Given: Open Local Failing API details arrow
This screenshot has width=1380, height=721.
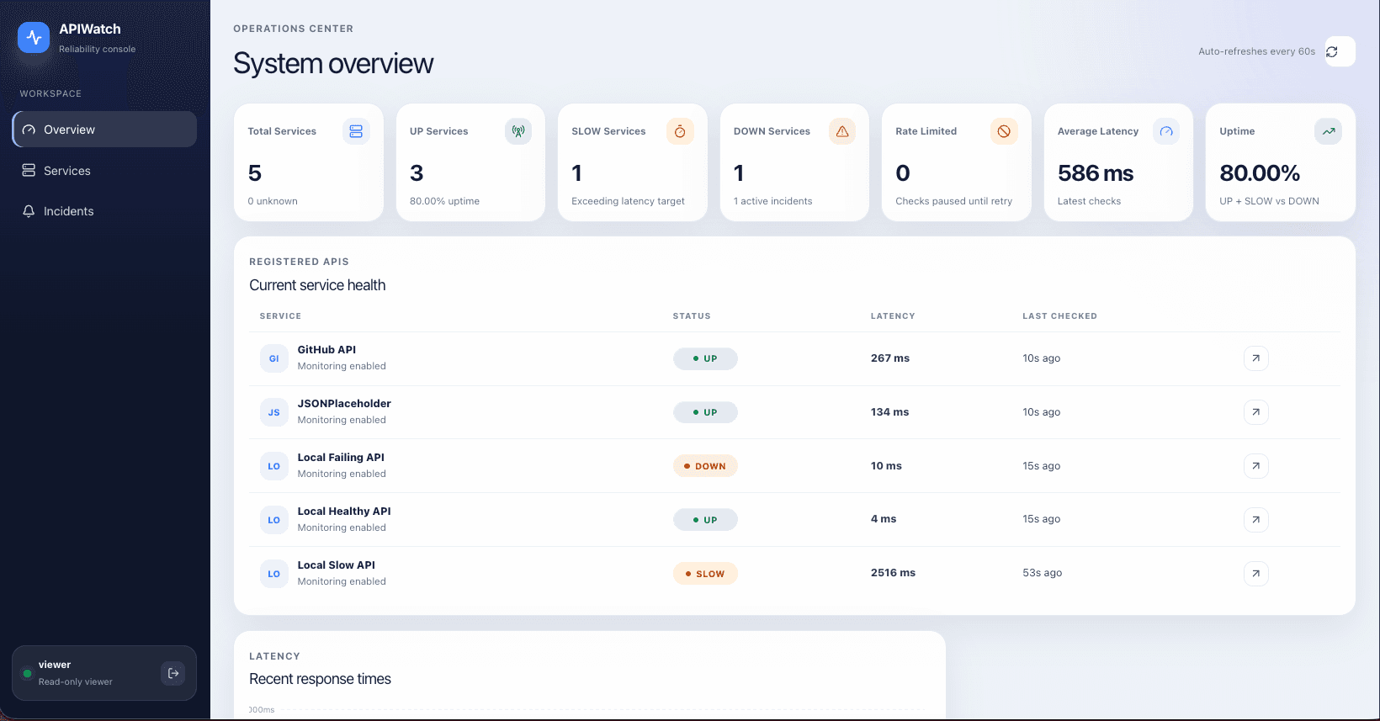Looking at the screenshot, I should (x=1255, y=466).
